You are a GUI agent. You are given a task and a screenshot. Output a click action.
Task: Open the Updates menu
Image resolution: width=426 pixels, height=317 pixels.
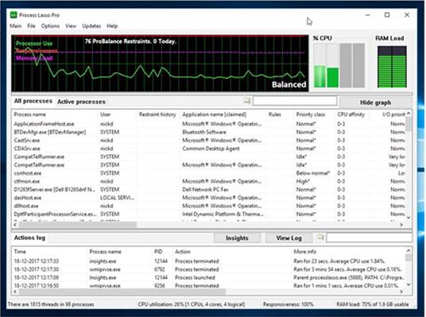[91, 26]
